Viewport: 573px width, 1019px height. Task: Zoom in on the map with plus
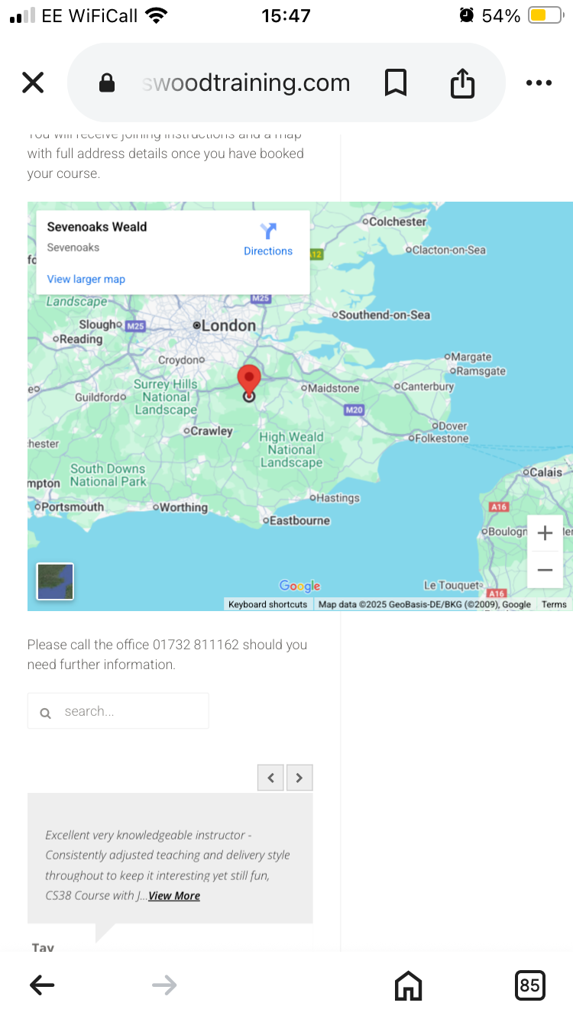pos(545,533)
